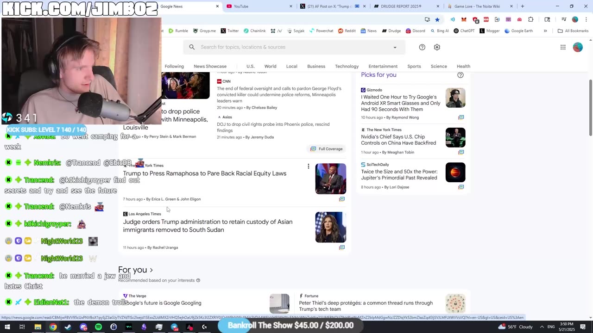Expand hidden bookmarks overflow chevron
Screen dimensions: 593x333
(545, 31)
